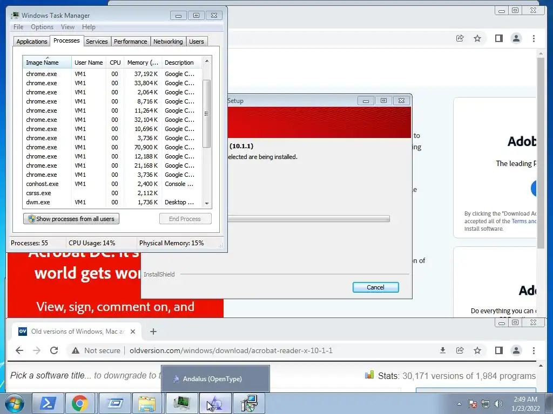Switch to the Networking tab

click(x=168, y=42)
